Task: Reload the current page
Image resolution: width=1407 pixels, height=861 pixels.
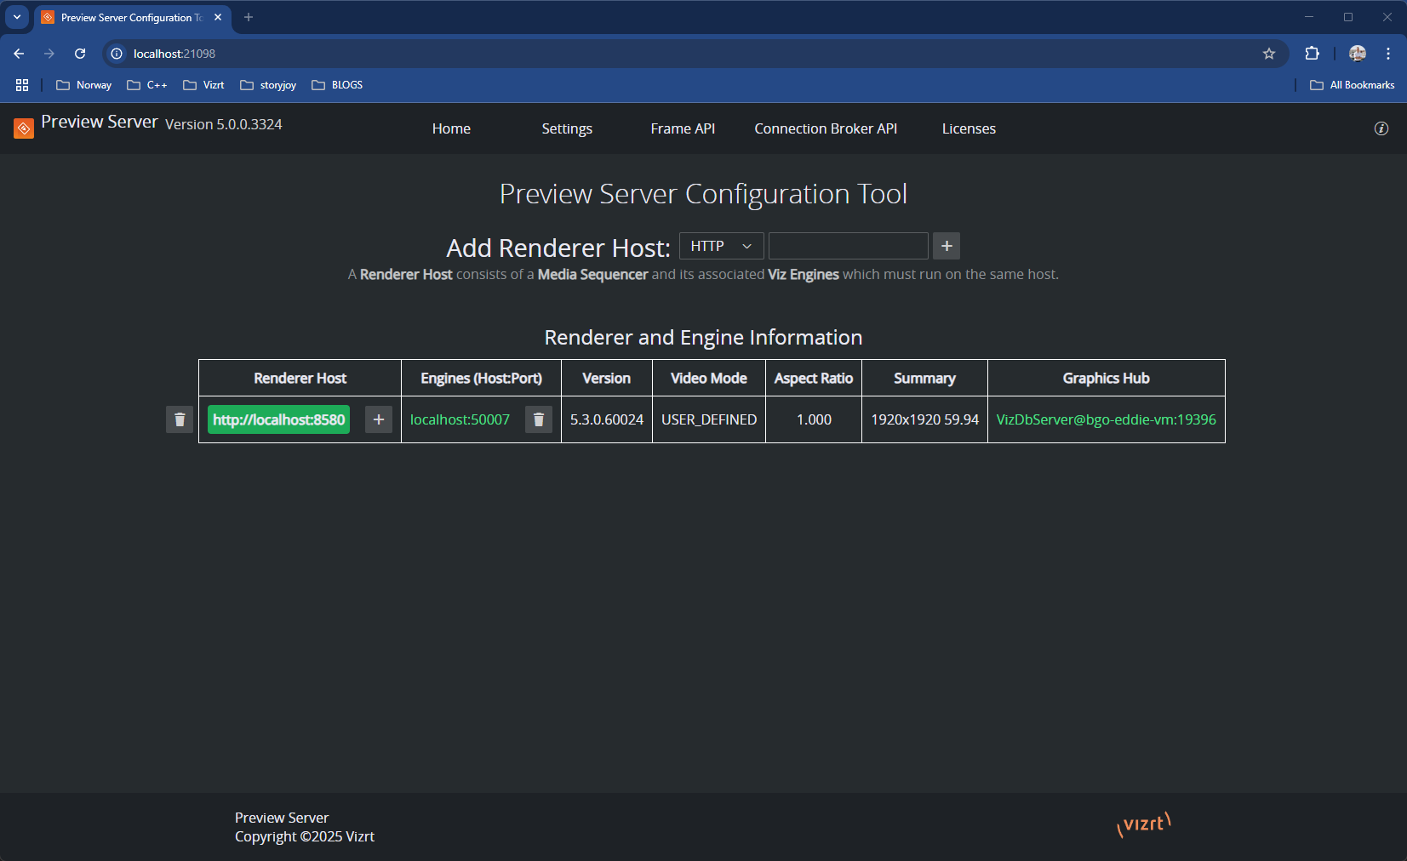Action: point(80,54)
